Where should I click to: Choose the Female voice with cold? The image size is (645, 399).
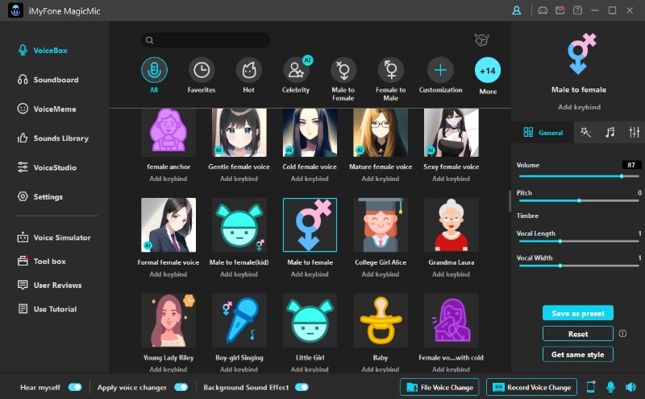pyautogui.click(x=451, y=320)
